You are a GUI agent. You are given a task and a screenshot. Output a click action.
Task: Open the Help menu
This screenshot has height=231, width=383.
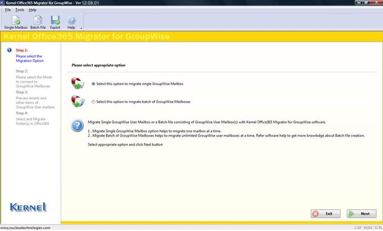pyautogui.click(x=33, y=10)
